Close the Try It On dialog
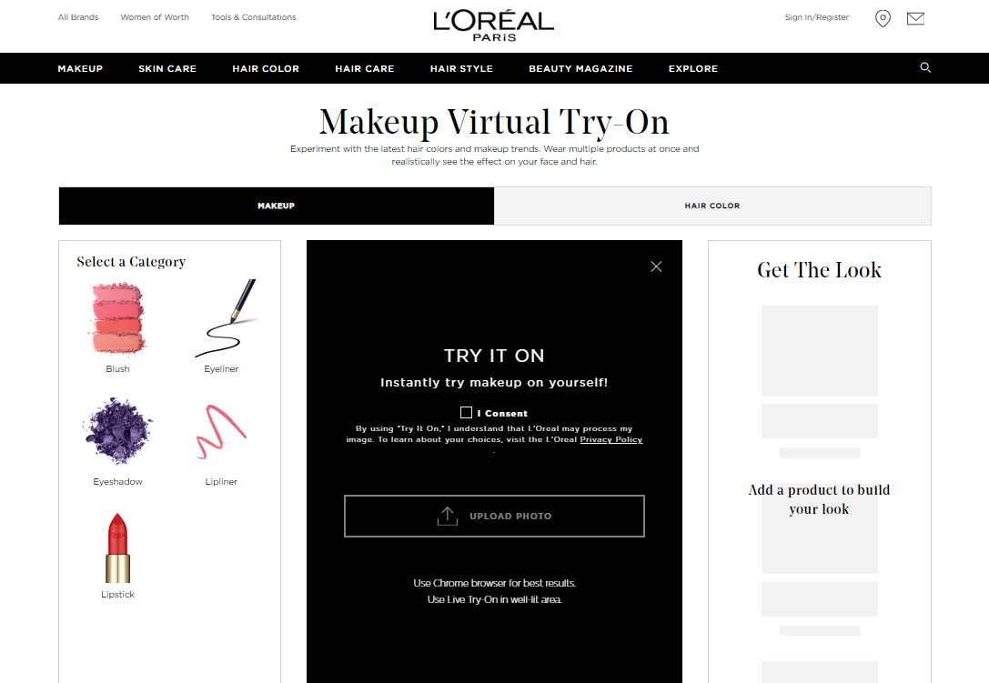This screenshot has height=683, width=989. click(x=656, y=266)
